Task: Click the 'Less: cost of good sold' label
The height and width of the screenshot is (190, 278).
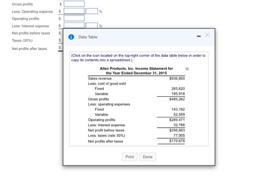Action: point(107,84)
